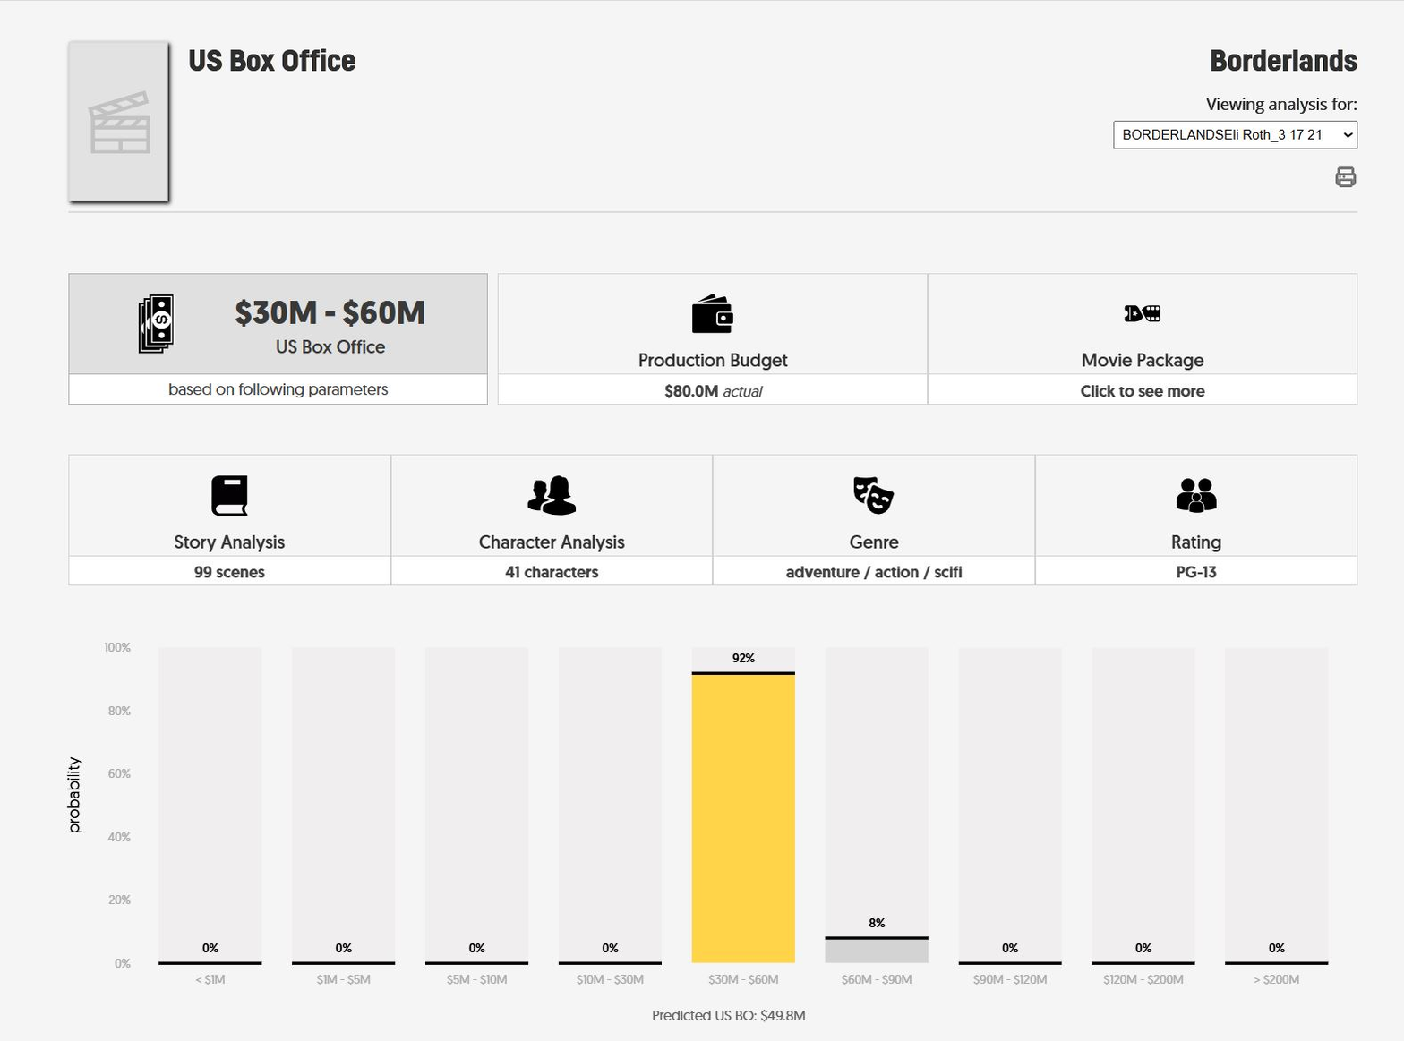Click the theater masks Genre icon
This screenshot has height=1041, width=1404.
coord(873,495)
